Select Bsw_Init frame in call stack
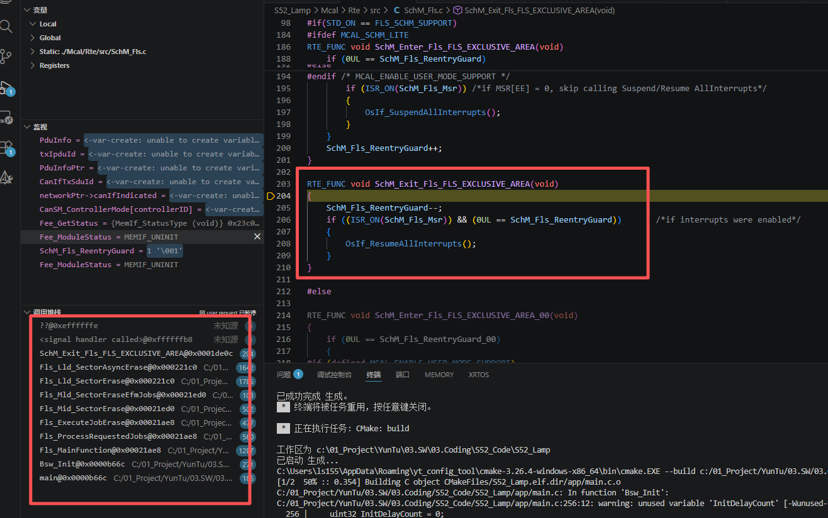Viewport: 828px width, 518px height. [x=82, y=465]
